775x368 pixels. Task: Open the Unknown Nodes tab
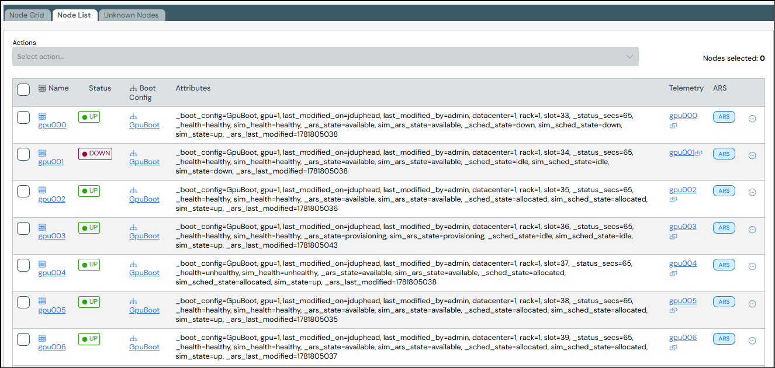[132, 15]
